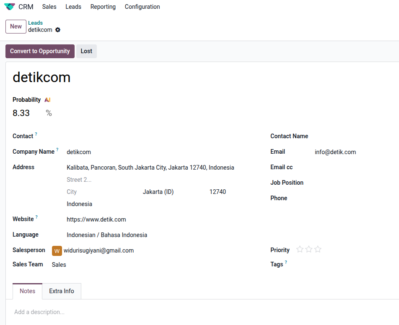Screen dimensions: 399x325
Task: Set priority to three stars
Action: click(x=318, y=250)
